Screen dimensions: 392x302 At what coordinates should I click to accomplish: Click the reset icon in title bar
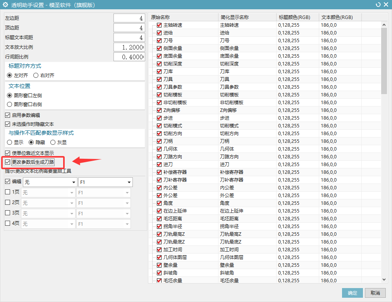tap(378, 5)
